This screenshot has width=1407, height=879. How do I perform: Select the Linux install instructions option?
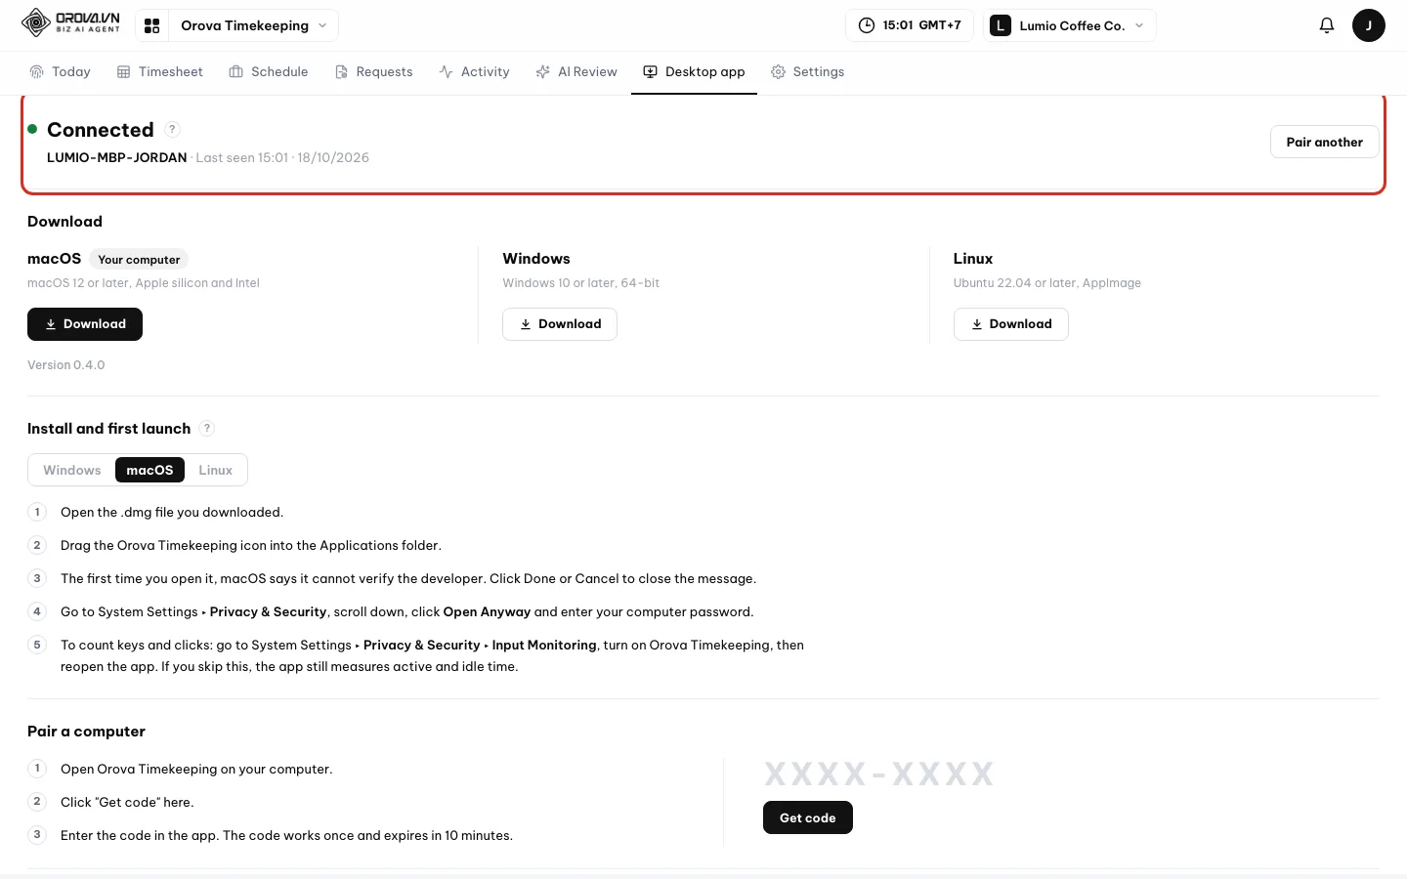pos(216,470)
